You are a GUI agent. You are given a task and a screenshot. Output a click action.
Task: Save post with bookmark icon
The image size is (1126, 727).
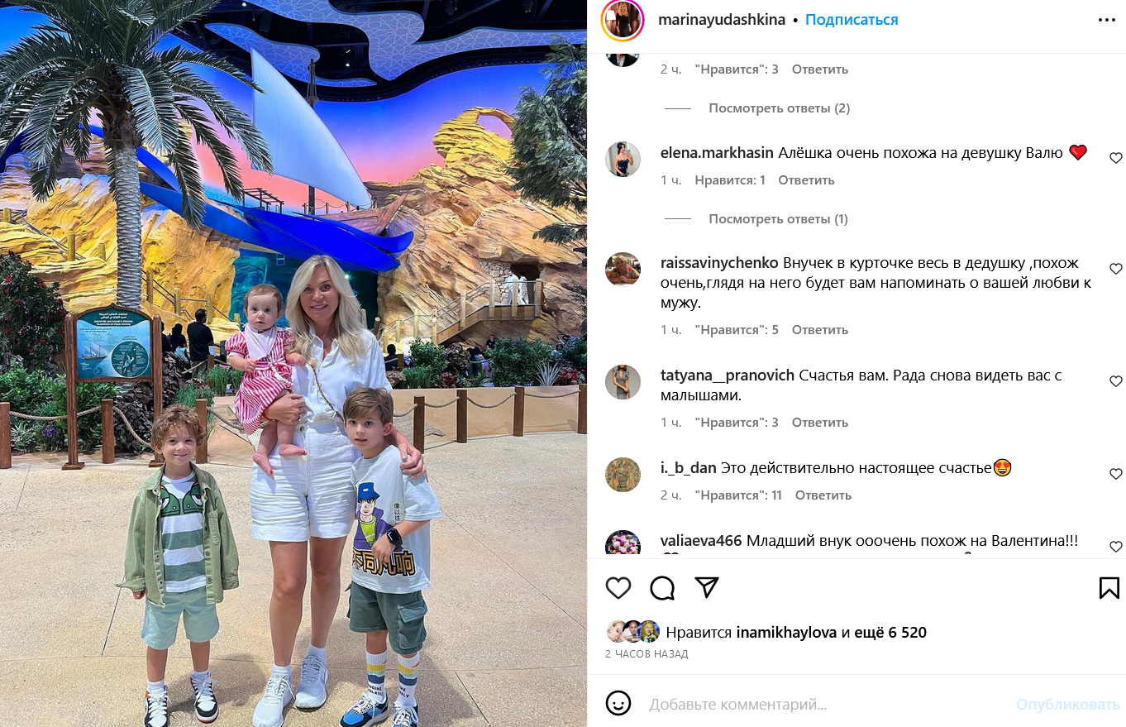(1109, 588)
